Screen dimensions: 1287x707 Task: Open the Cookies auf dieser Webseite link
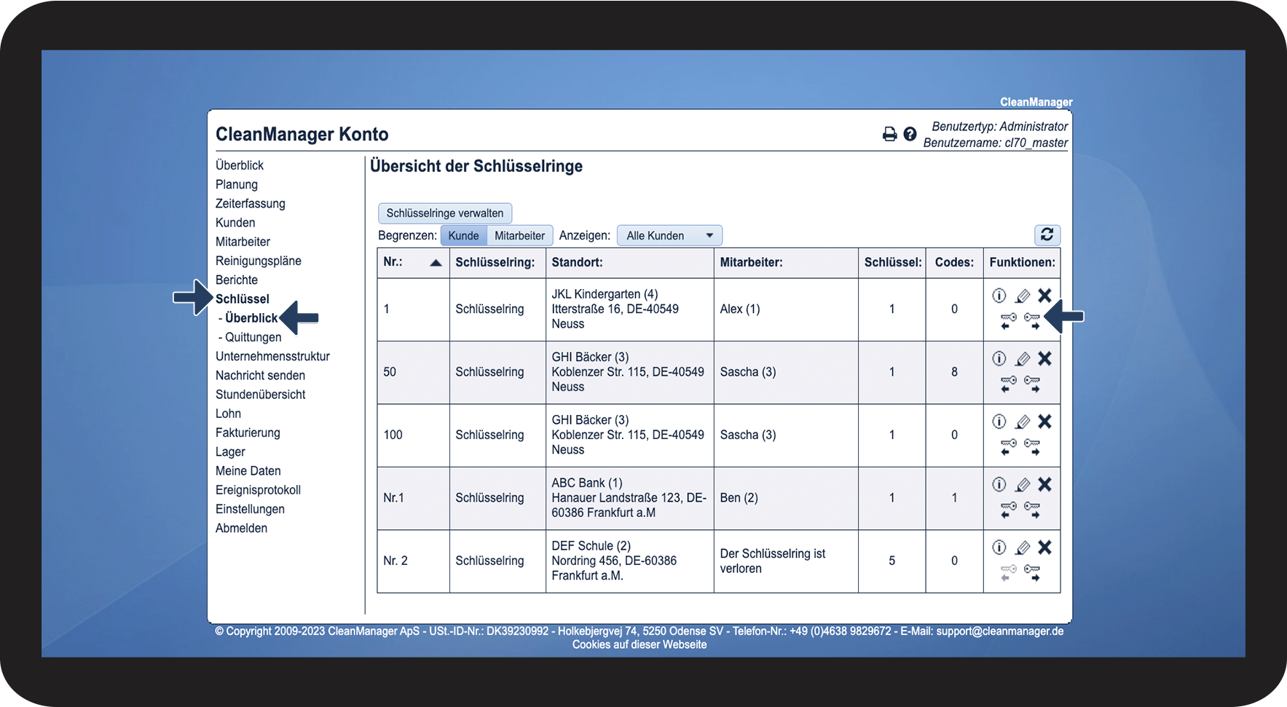coord(639,644)
